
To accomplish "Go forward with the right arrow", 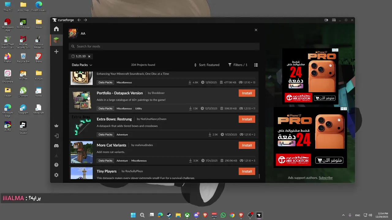I will coord(85,20).
